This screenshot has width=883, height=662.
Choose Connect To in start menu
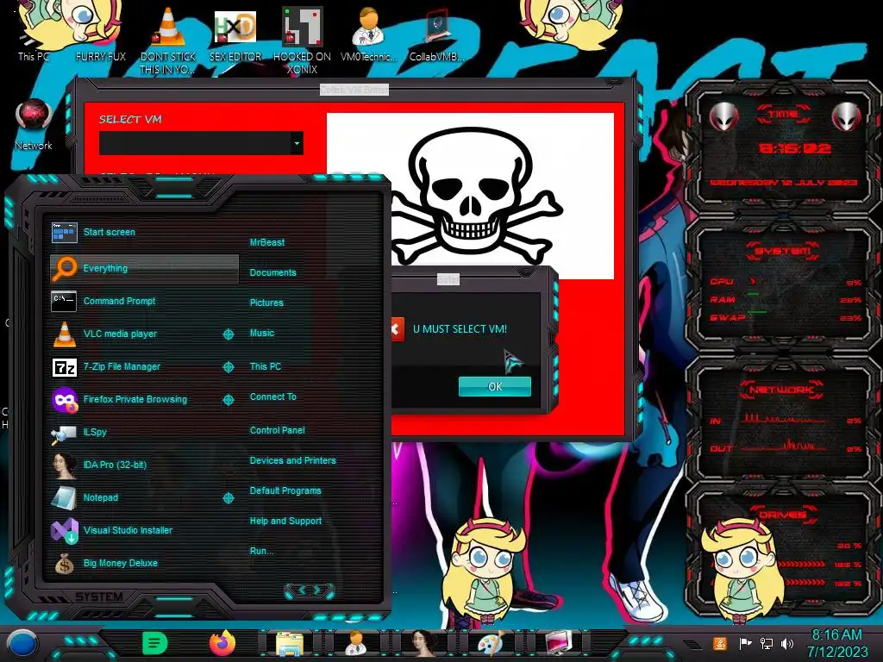coord(272,397)
